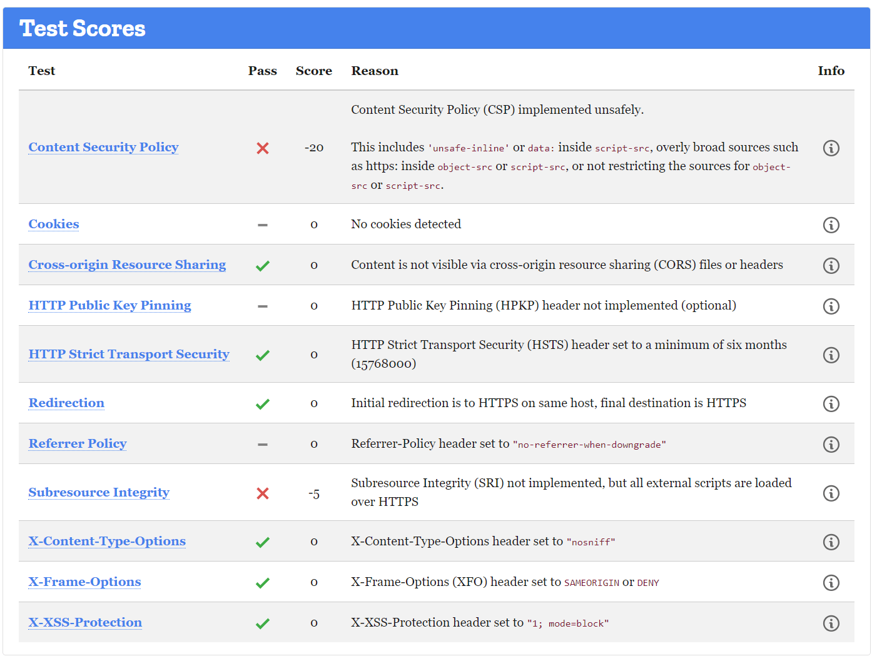Open info for HTTP Public Key Pinning
Screen dimensions: 877x661
click(831, 306)
